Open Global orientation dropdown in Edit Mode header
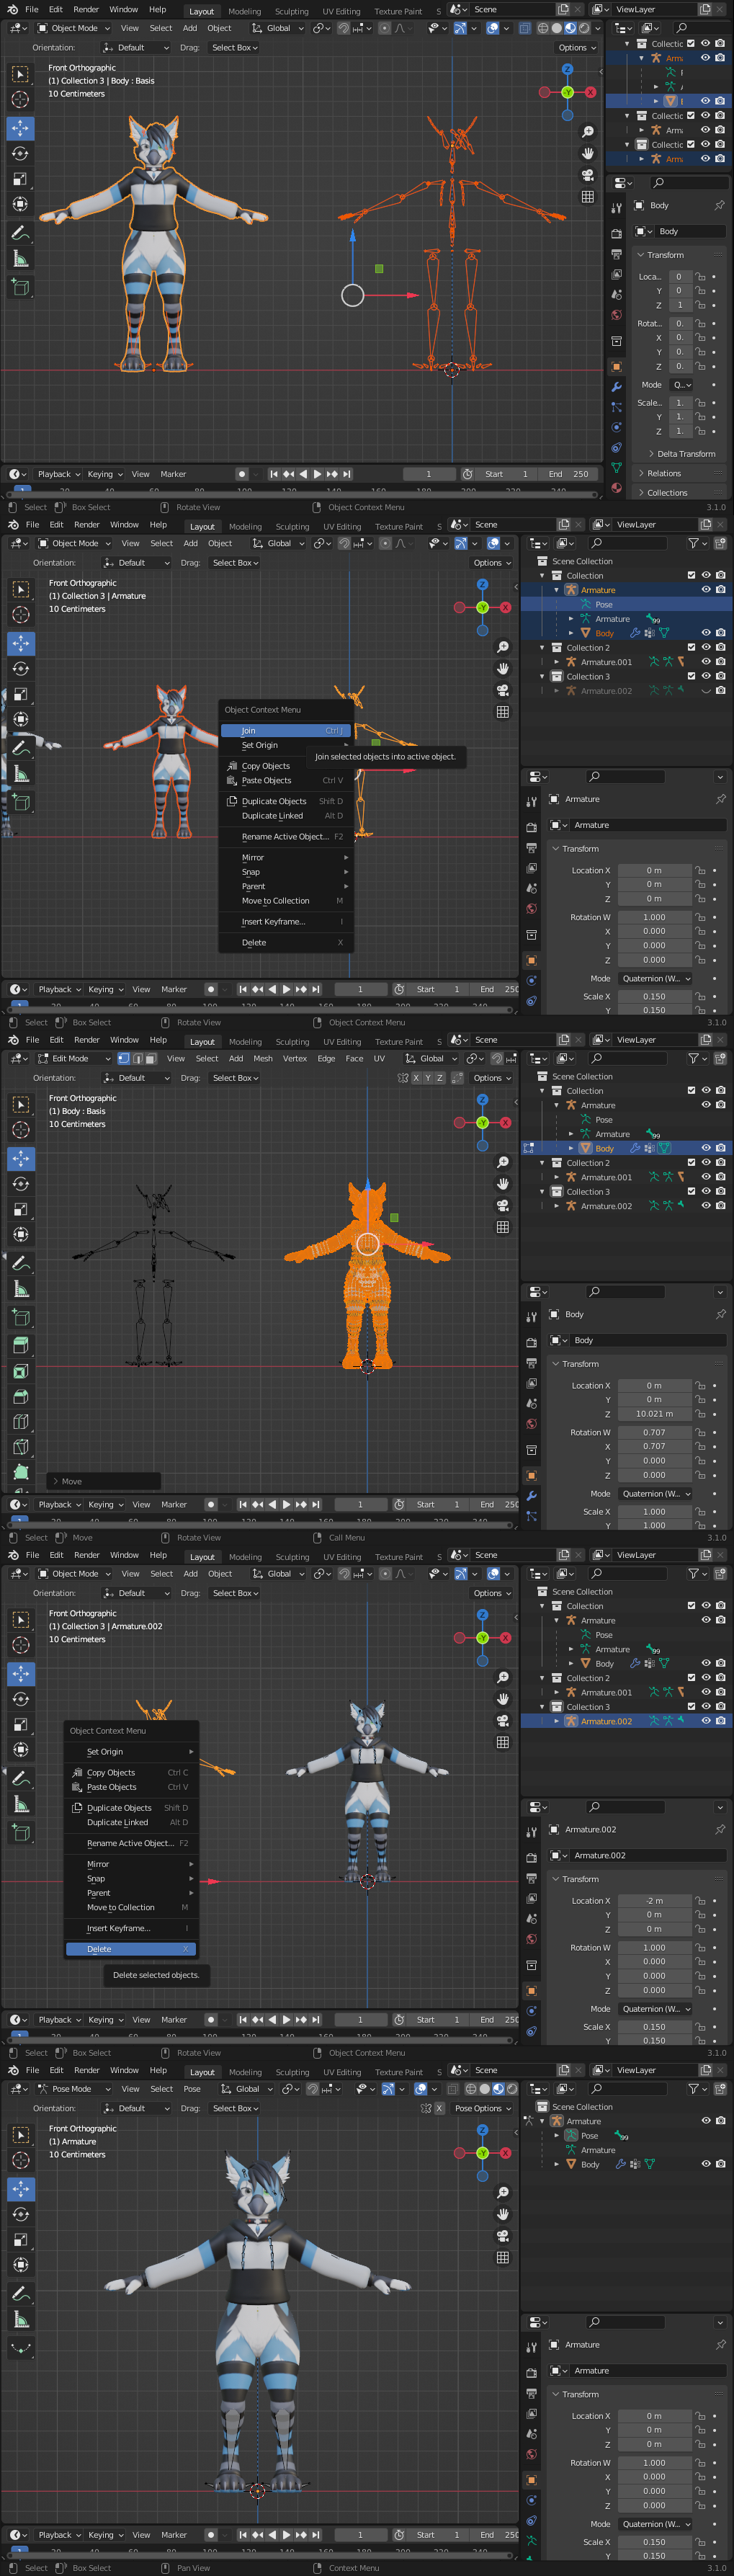Image resolution: width=734 pixels, height=2576 pixels. (431, 1058)
